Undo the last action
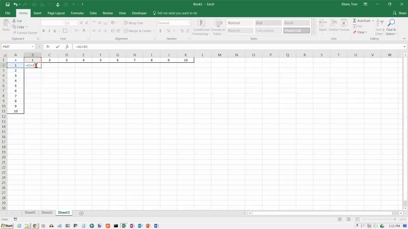The width and height of the screenshot is (408, 229). pyautogui.click(x=15, y=4)
